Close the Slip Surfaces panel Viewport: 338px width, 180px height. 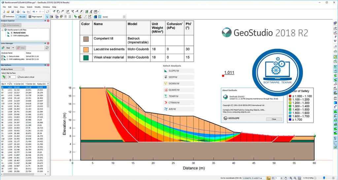tap(48, 65)
